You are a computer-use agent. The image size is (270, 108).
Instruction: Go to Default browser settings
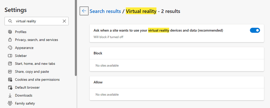[x=27, y=88]
